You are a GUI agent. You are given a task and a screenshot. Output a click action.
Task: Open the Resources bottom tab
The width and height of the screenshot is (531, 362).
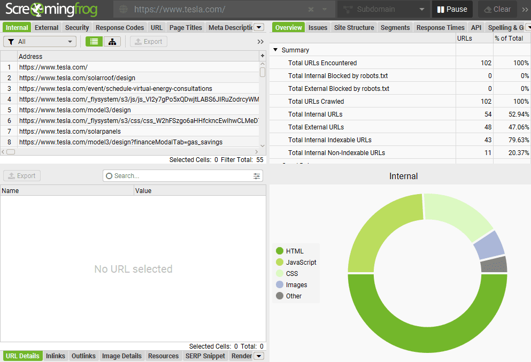tap(163, 356)
